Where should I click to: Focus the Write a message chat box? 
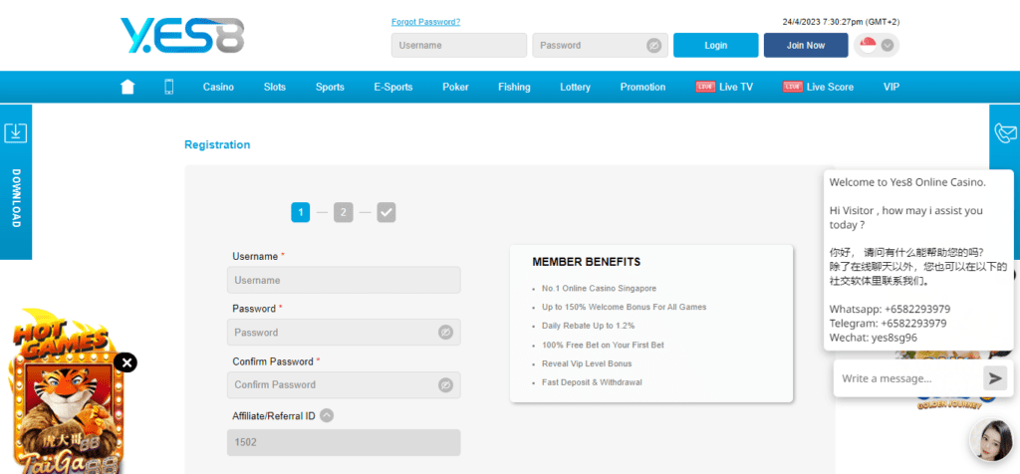pos(908,378)
